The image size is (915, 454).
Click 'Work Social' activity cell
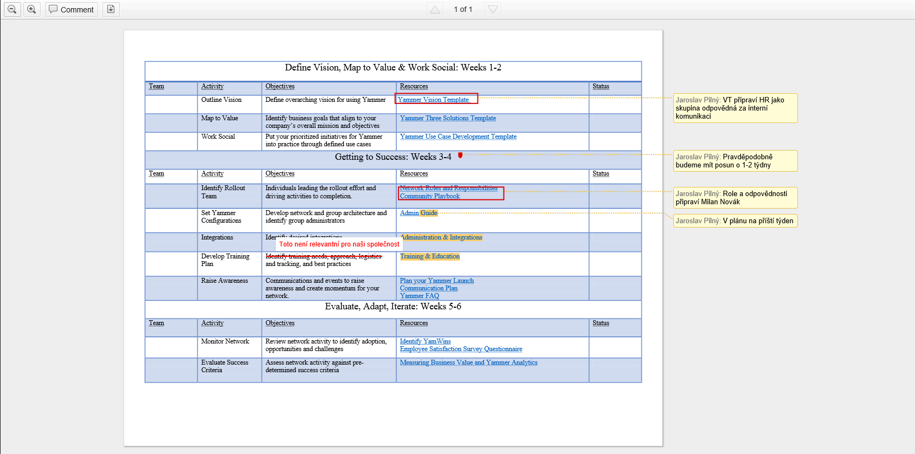click(x=229, y=141)
